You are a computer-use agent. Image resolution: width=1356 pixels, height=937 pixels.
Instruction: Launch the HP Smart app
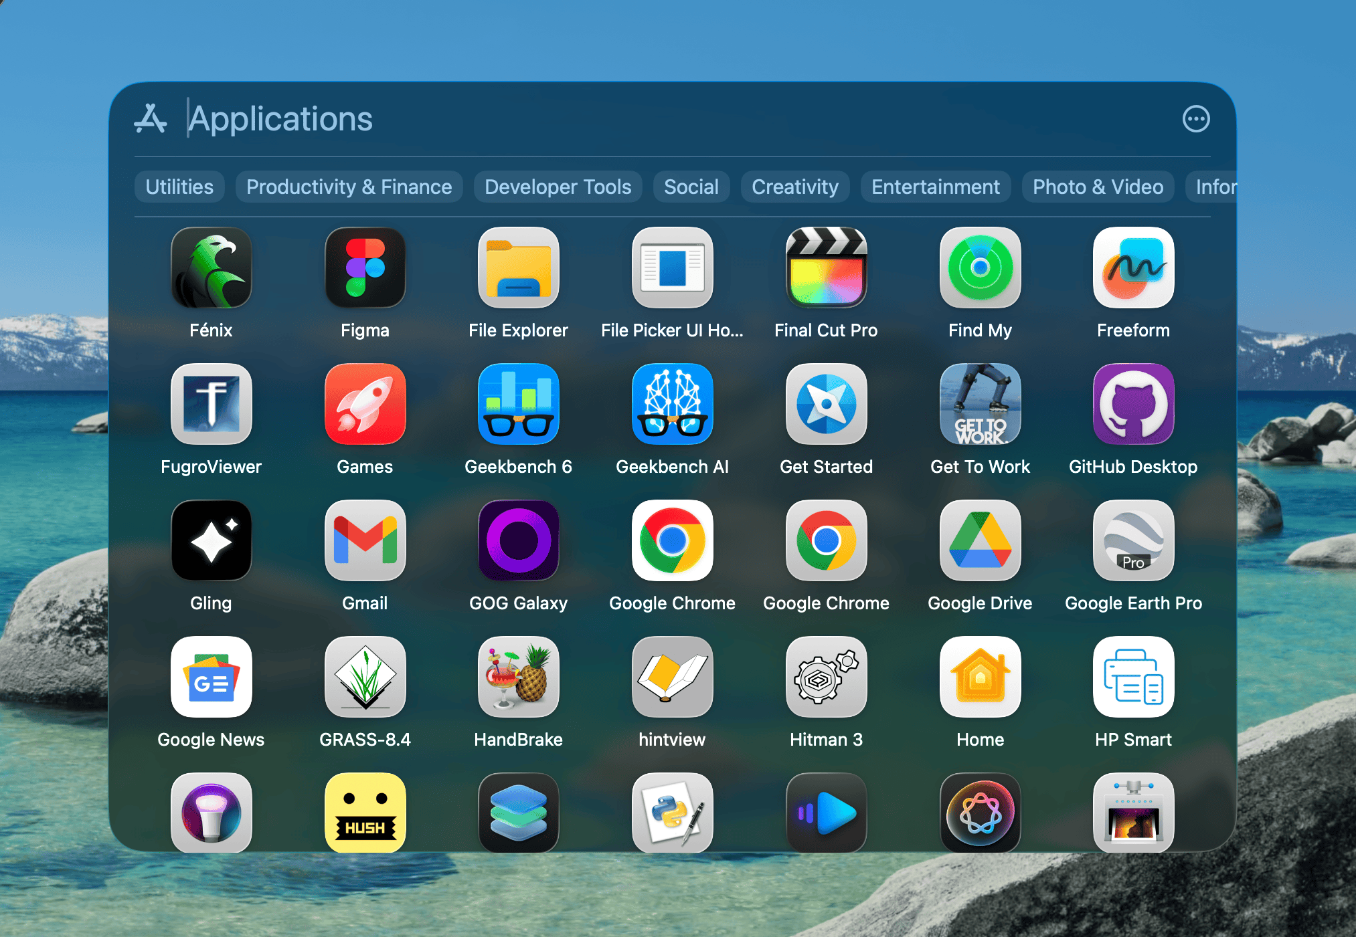point(1133,678)
